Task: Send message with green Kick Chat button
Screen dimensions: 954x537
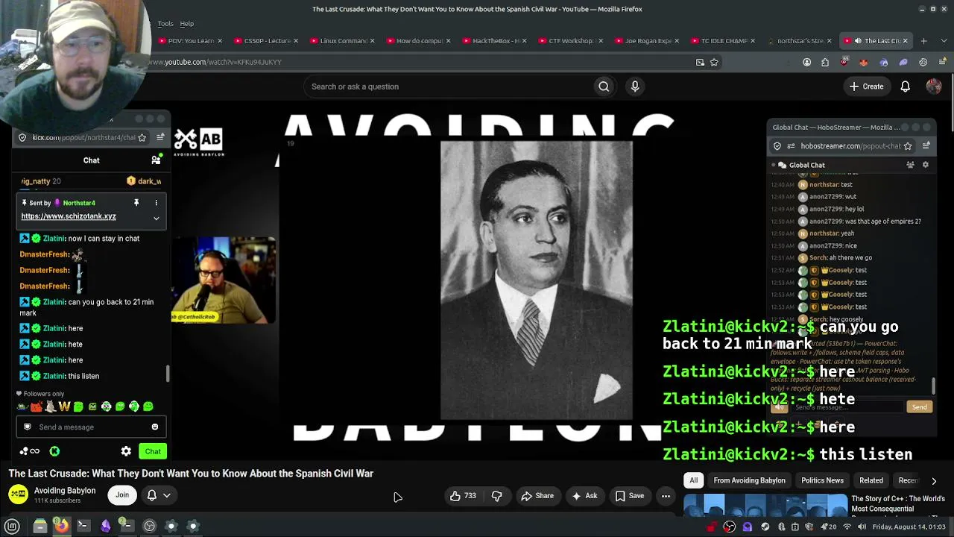Action: [153, 451]
